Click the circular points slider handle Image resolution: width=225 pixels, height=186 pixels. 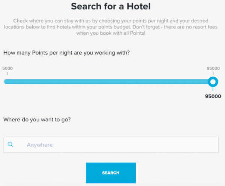213,81
